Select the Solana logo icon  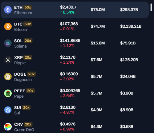point(8,43)
